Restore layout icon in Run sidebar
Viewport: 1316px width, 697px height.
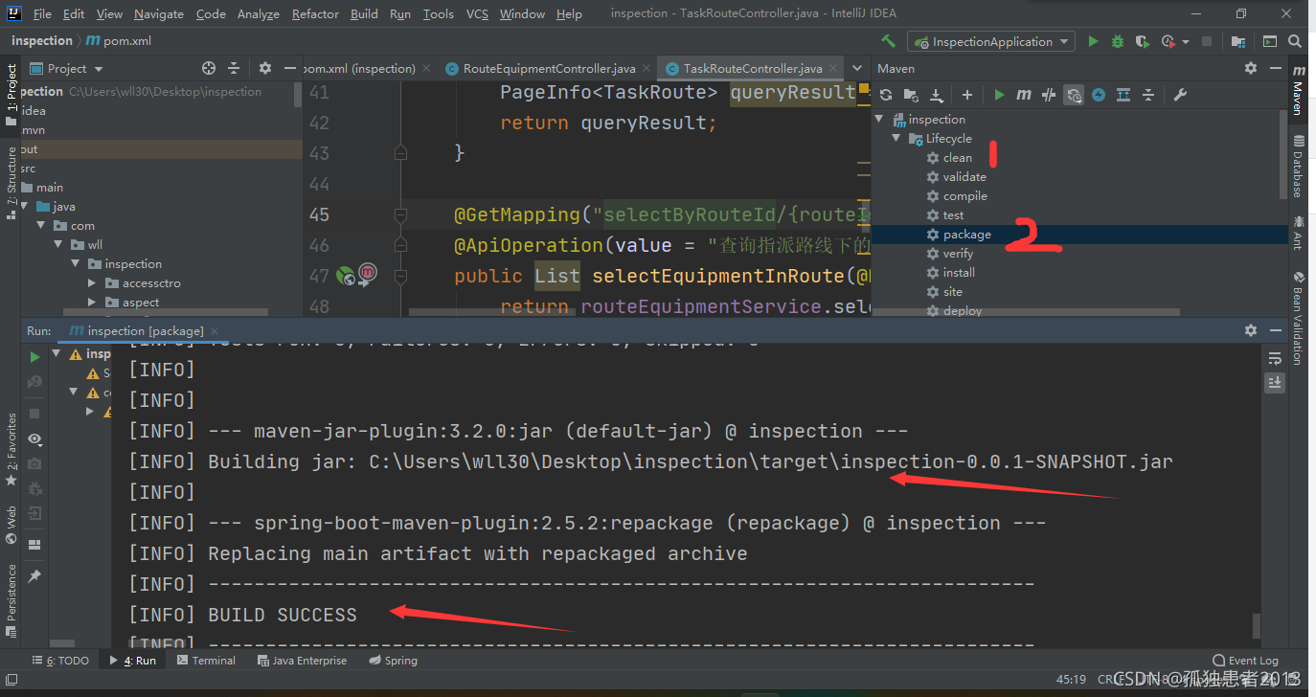click(35, 545)
